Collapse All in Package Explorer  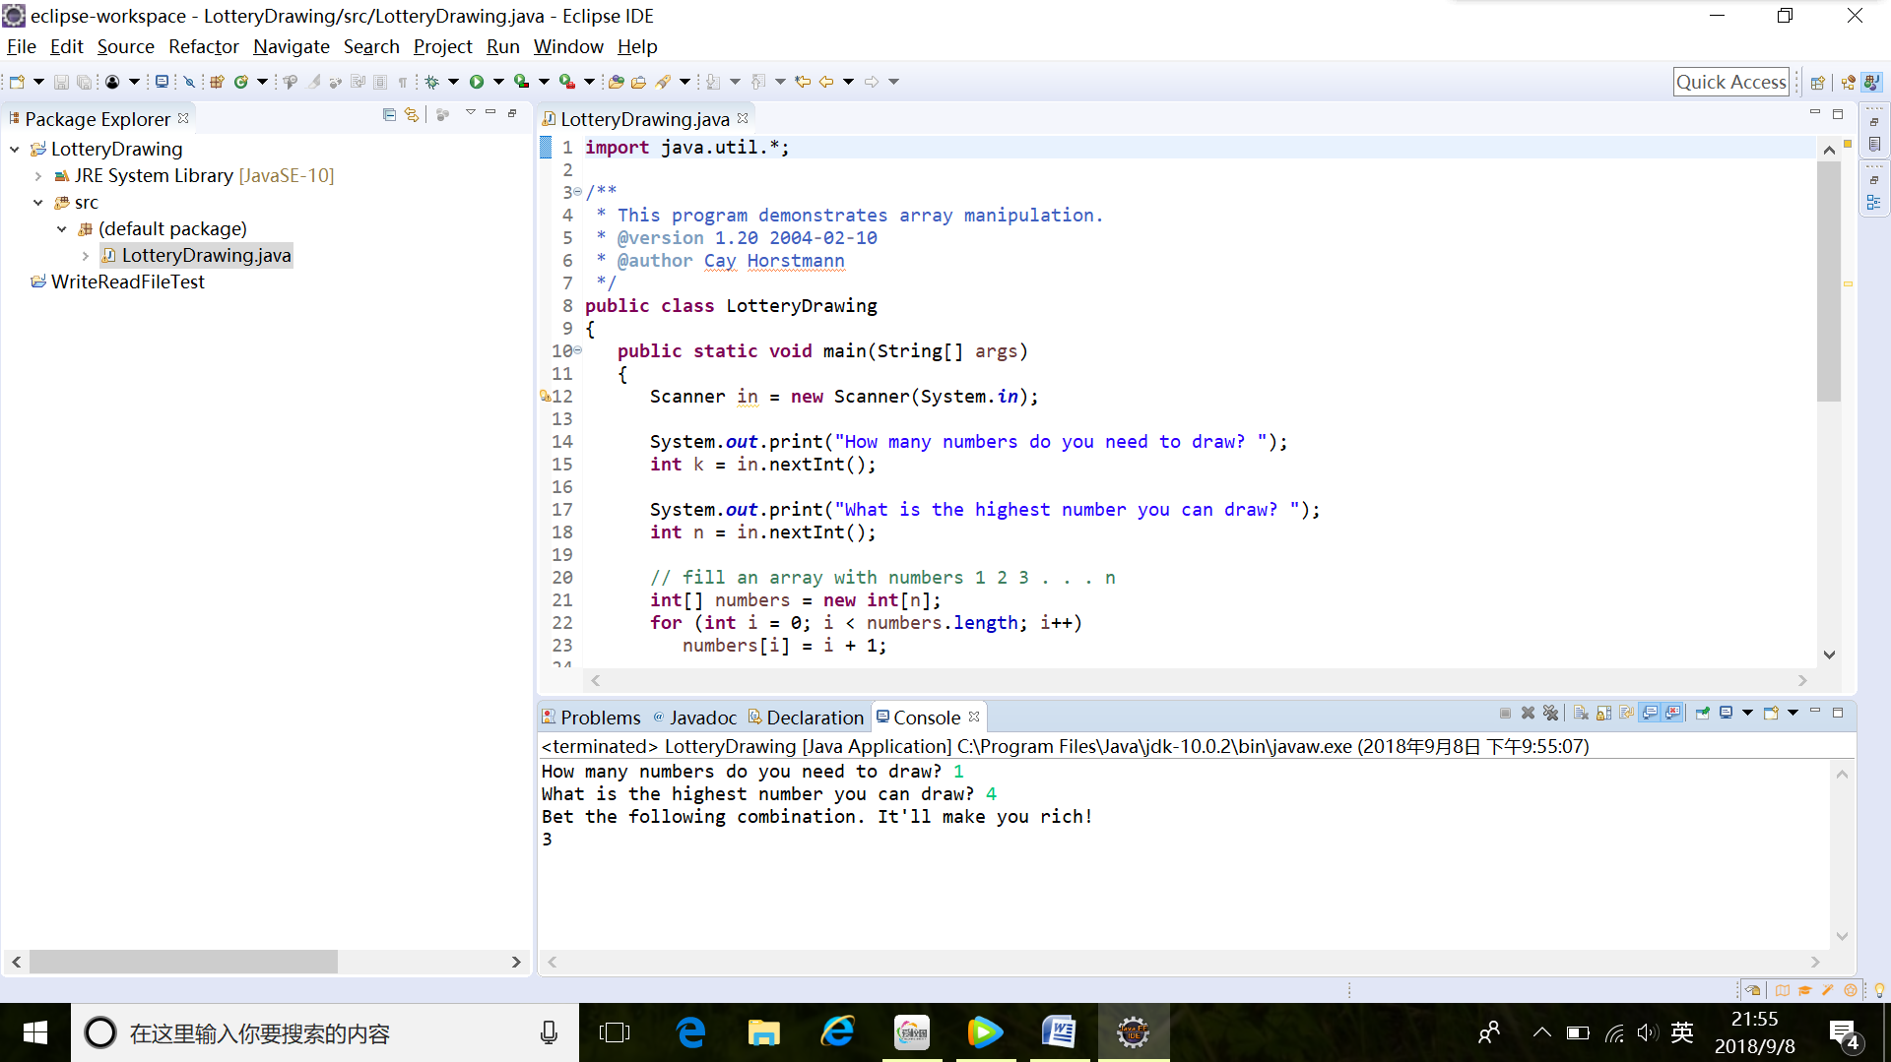[389, 115]
